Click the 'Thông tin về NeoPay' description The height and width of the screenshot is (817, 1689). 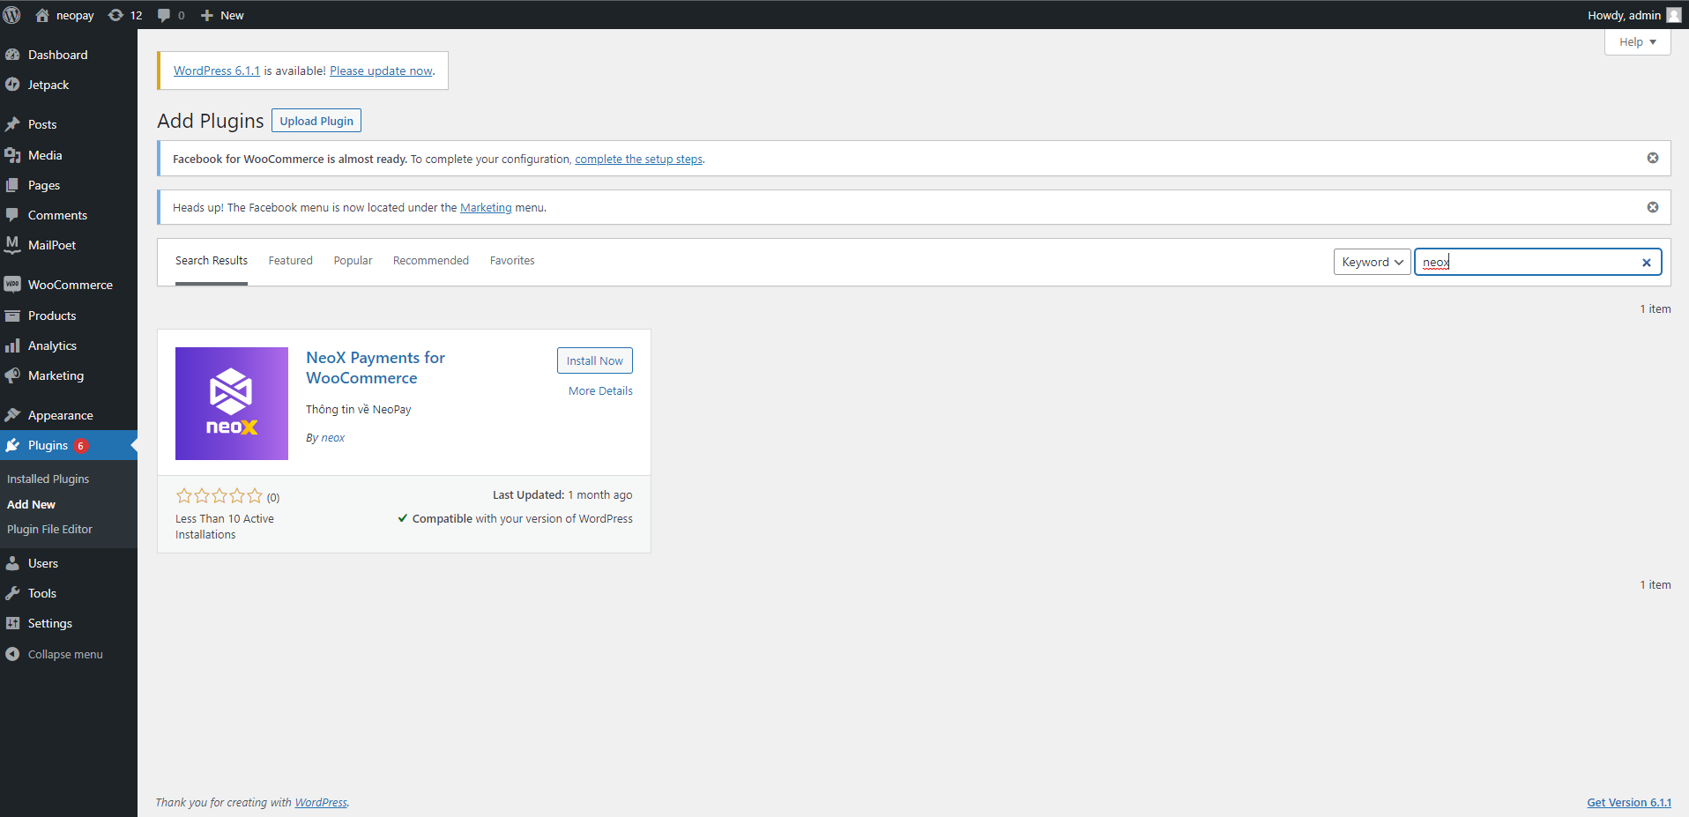point(359,410)
